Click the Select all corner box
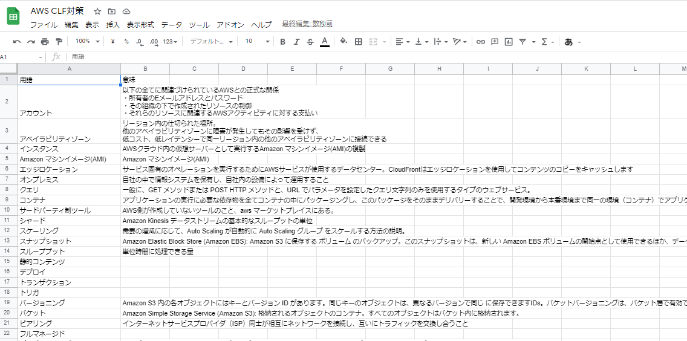 point(8,68)
